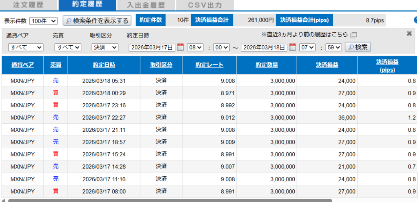Click the 検索条件を表示する button
Image resolution: width=418 pixels, height=202 pixels.
97,20
